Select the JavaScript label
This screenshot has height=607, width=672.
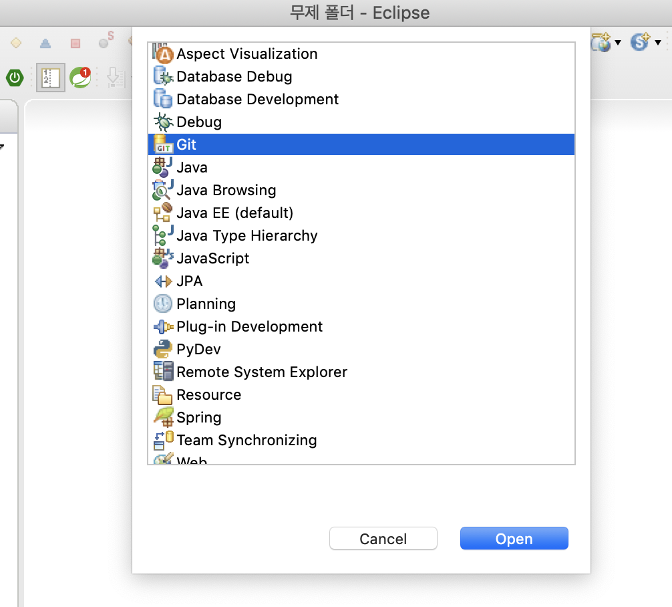pyautogui.click(x=212, y=259)
